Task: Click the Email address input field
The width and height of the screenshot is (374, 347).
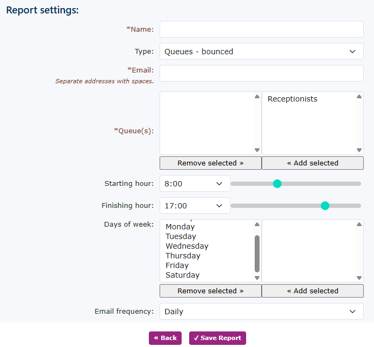Action: [261, 74]
